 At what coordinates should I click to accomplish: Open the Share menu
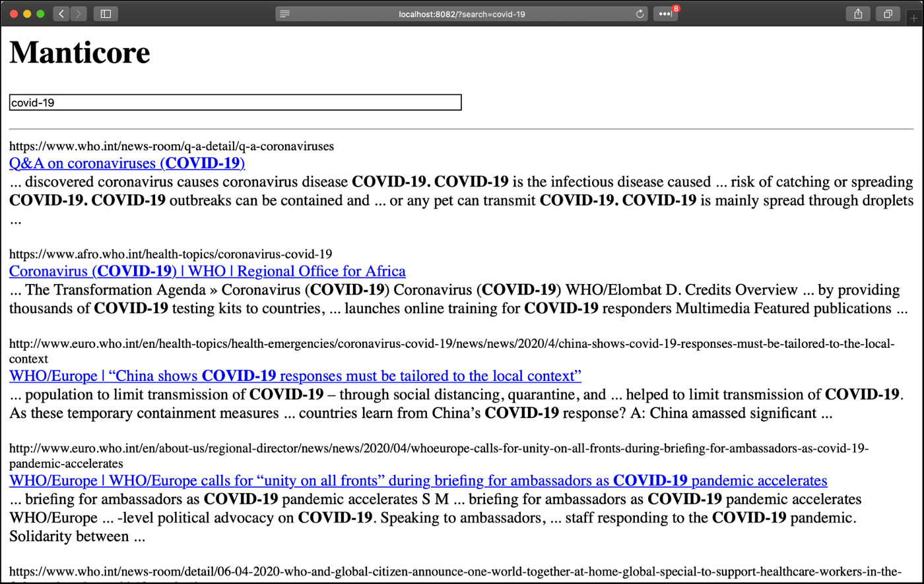pos(858,14)
